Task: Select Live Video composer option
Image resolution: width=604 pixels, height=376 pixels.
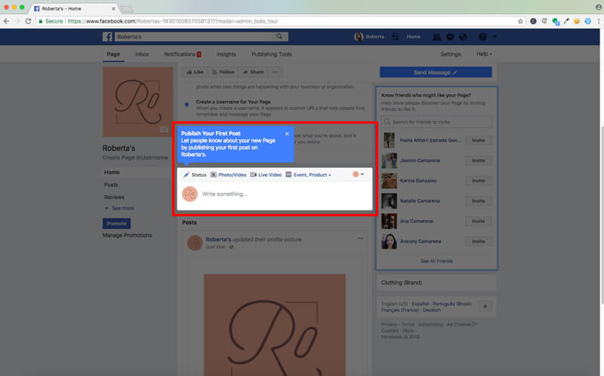Action: pos(266,175)
